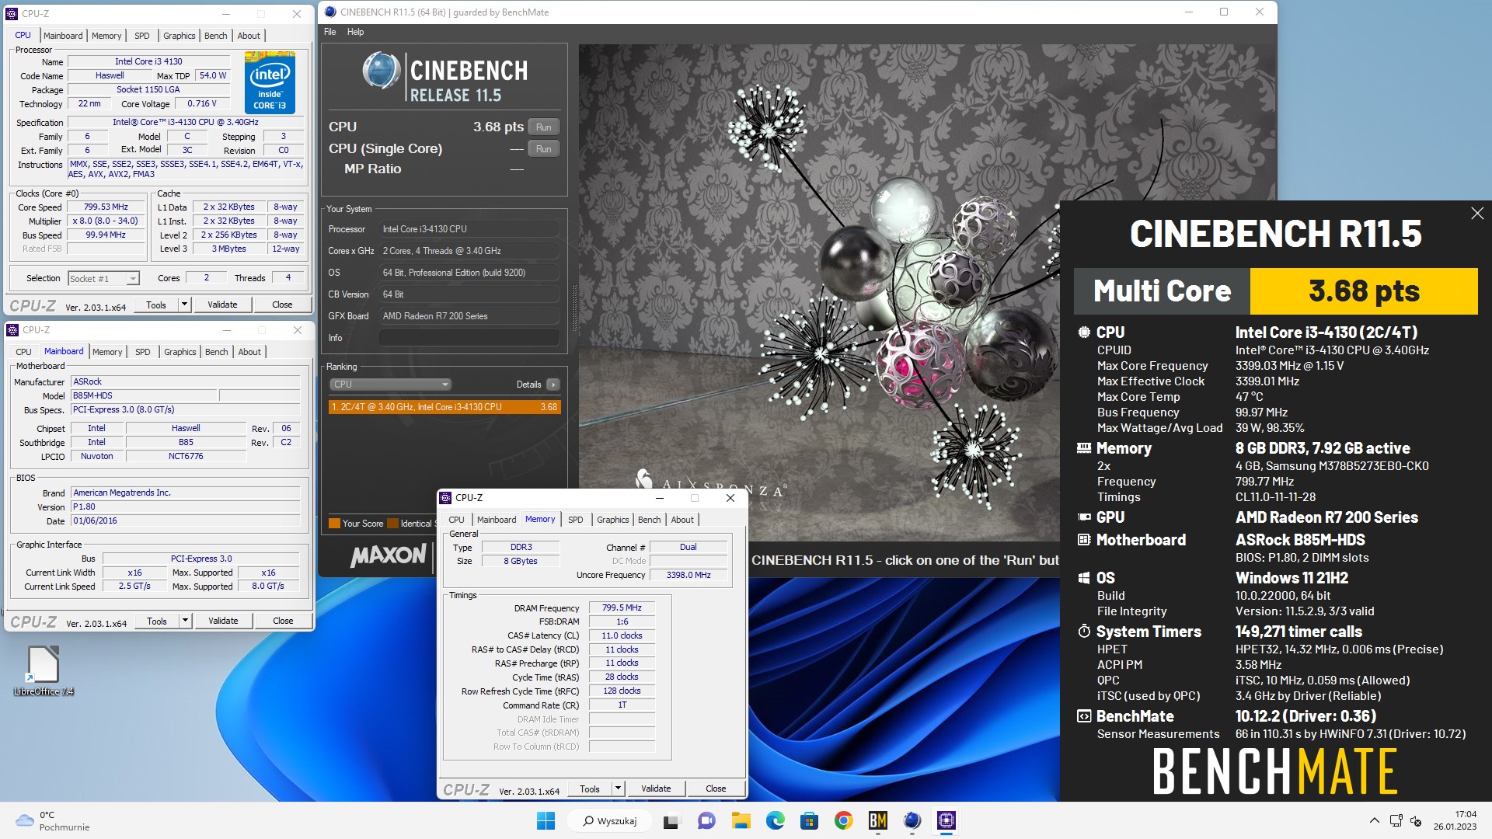Click the Info text field in Cinebench
This screenshot has width=1492, height=839.
[x=469, y=338]
